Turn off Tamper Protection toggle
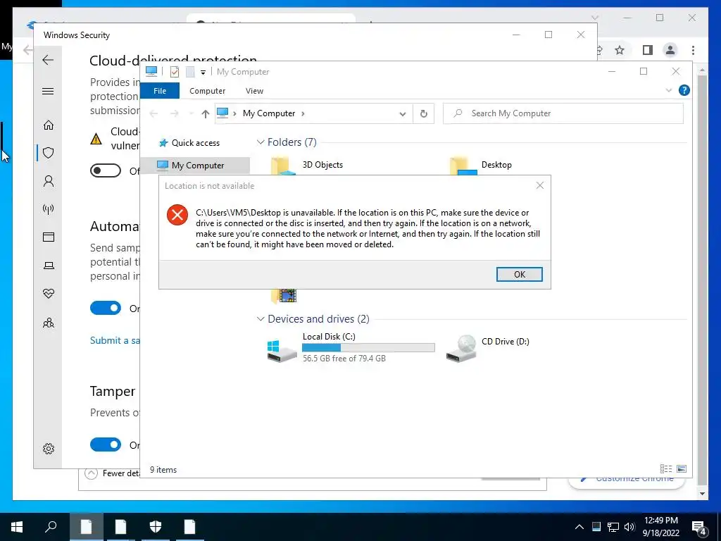 [x=106, y=444]
